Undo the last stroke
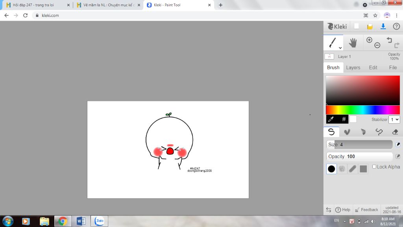The height and width of the screenshot is (227, 403). pos(389,40)
